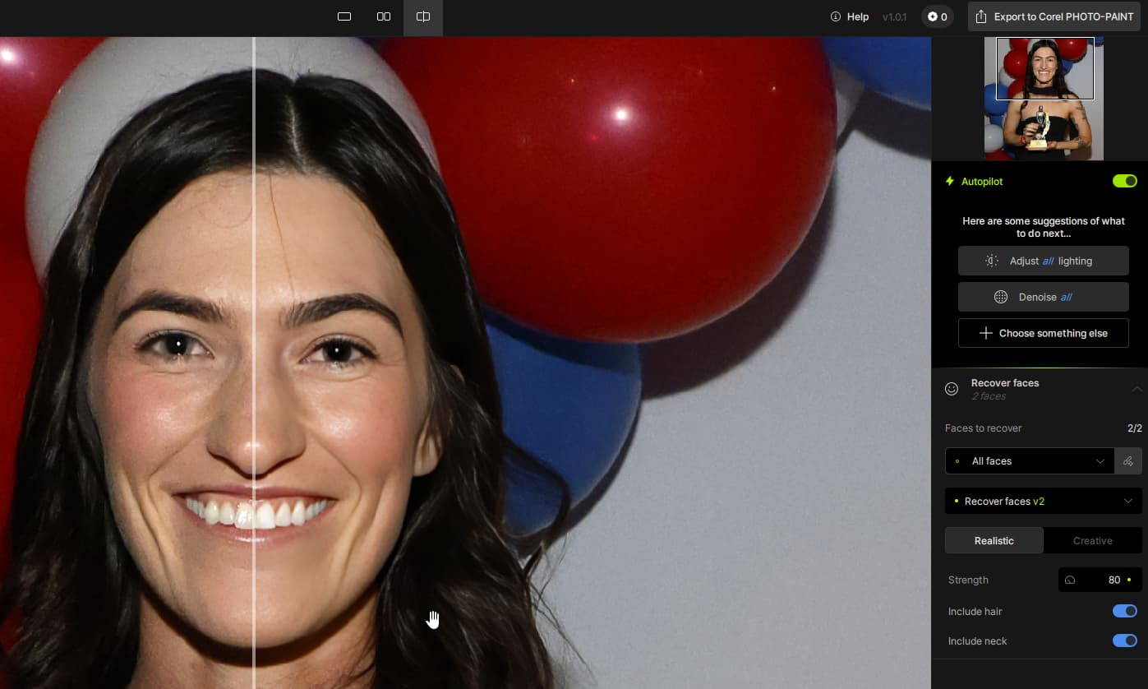Click face selection brush icon beside All faces
This screenshot has width=1148, height=689.
click(x=1127, y=461)
